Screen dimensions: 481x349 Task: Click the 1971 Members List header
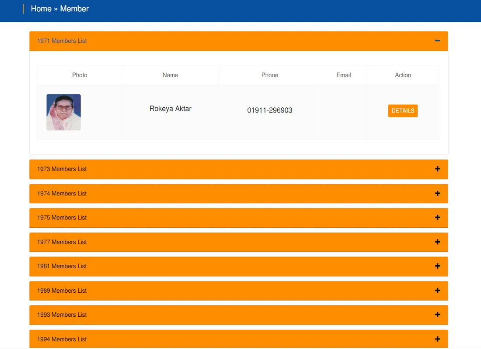239,41
